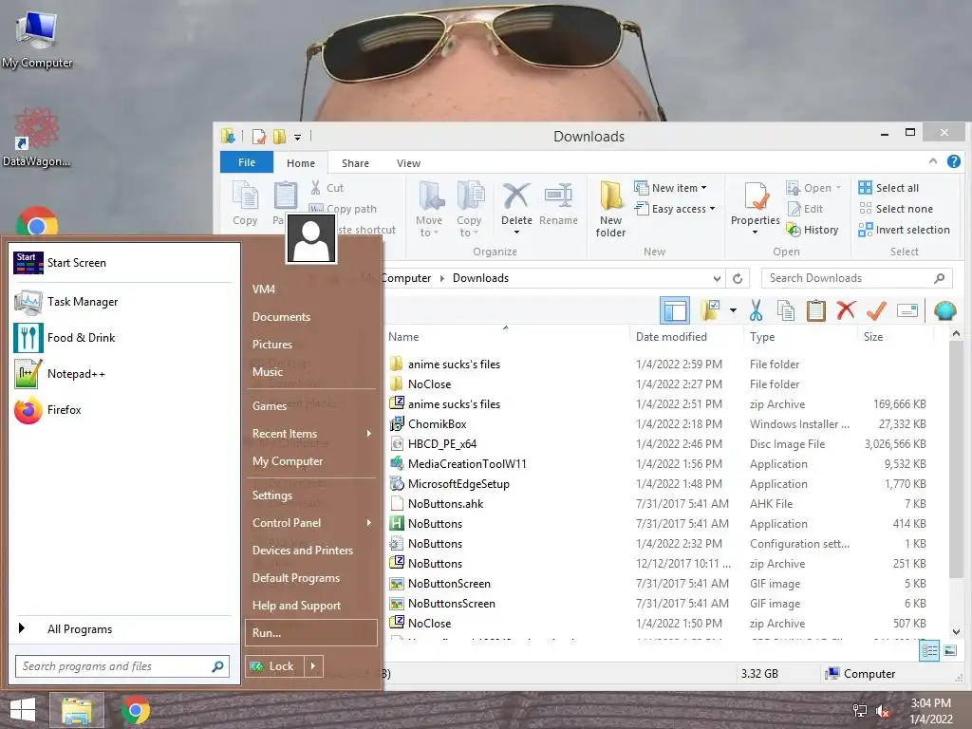Select the Home ribbon tab
This screenshot has height=729, width=972.
tap(301, 163)
